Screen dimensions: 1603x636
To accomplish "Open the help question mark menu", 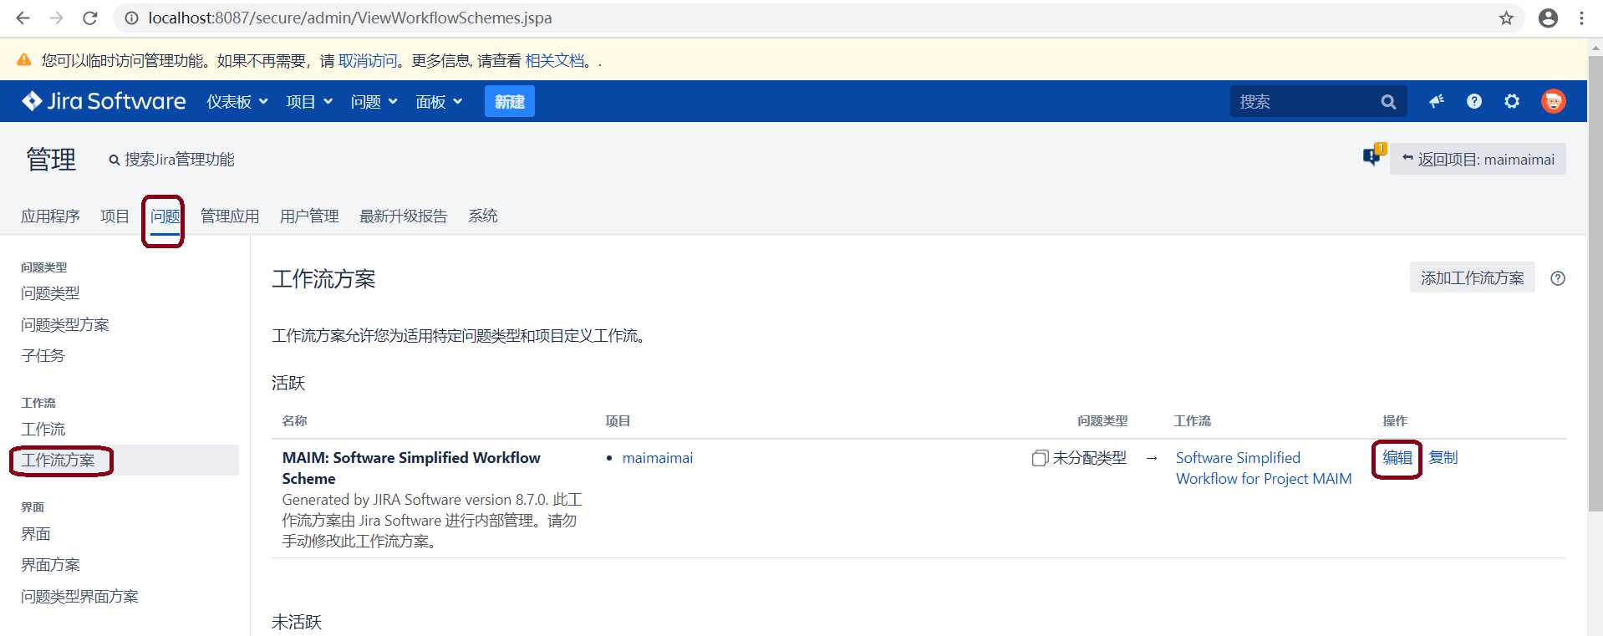I will (1474, 101).
